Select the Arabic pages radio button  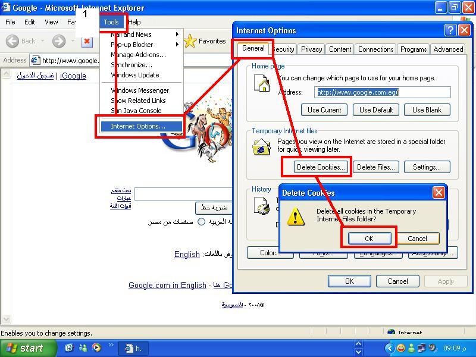pyautogui.click(x=202, y=221)
